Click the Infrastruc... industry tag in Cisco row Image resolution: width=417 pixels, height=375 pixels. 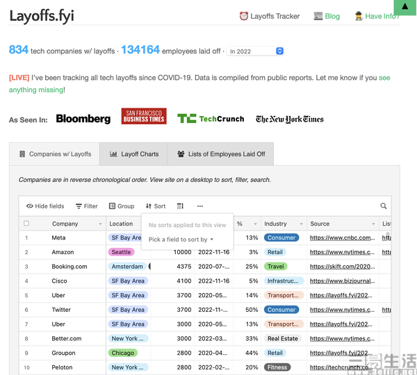point(284,281)
